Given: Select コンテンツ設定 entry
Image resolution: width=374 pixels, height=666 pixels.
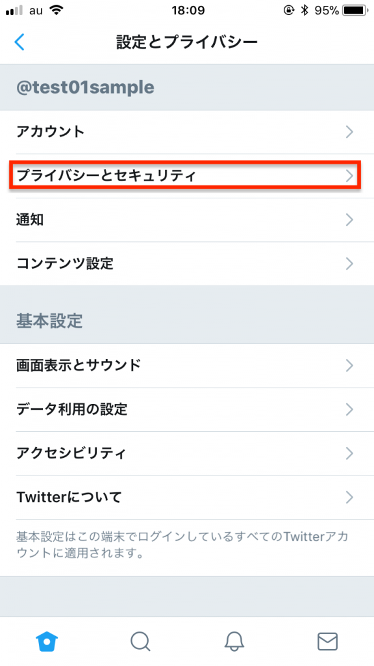Looking at the screenshot, I should pyautogui.click(x=187, y=264).
